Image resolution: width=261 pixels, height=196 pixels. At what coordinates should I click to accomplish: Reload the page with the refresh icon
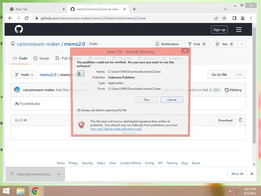(x=27, y=18)
